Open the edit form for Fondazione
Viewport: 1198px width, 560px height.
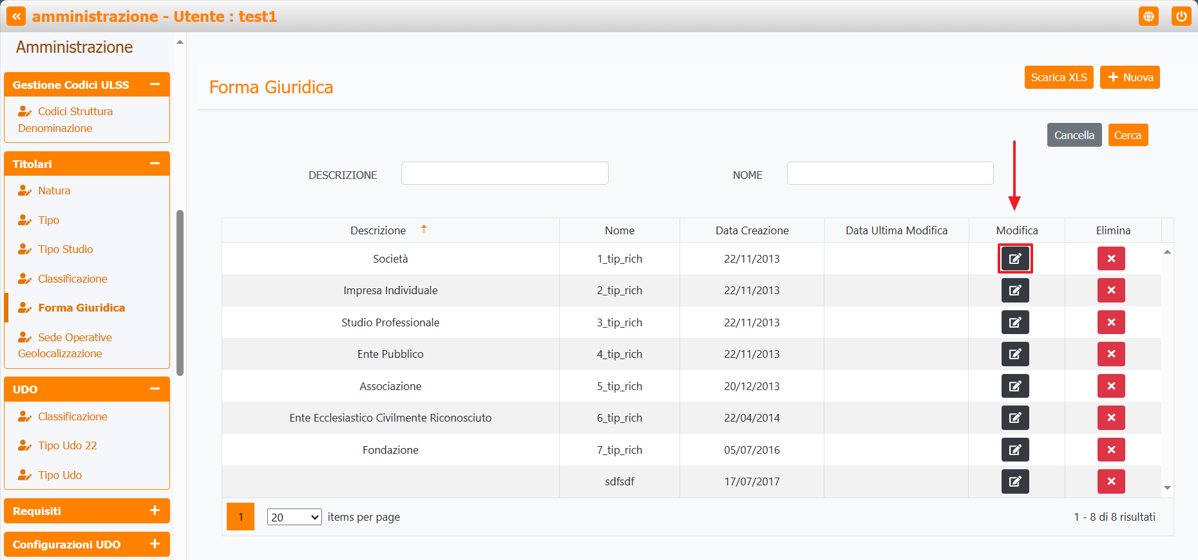point(1014,450)
